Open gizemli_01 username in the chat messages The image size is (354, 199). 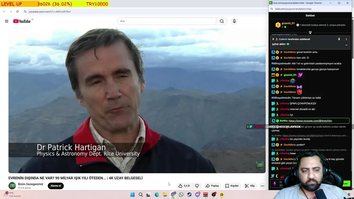(290, 75)
